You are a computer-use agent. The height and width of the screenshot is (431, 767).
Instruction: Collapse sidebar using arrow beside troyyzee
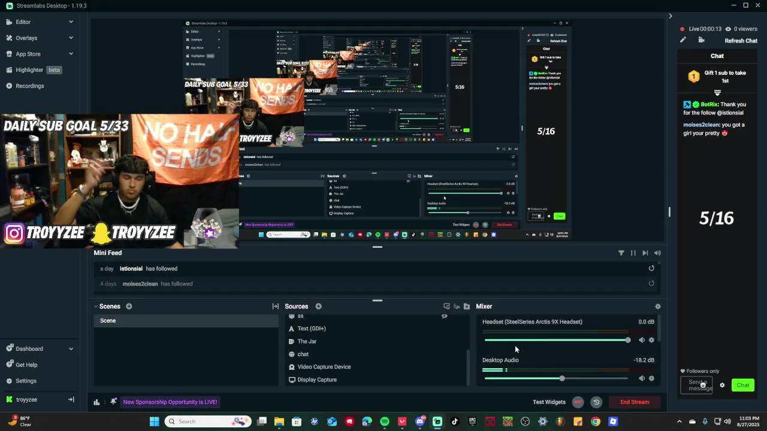coord(71,400)
